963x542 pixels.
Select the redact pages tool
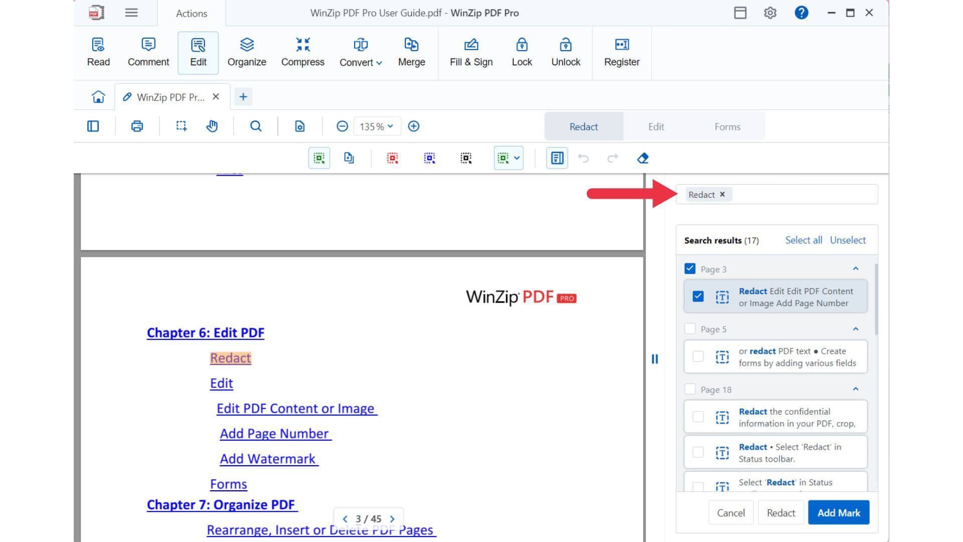349,158
